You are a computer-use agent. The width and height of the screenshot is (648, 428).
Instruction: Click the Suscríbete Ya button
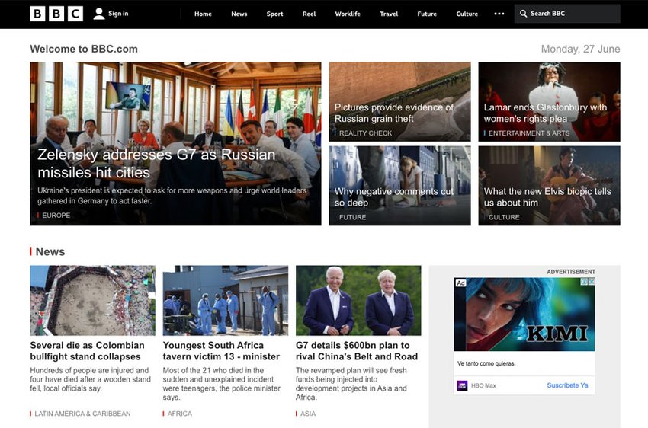pyautogui.click(x=567, y=385)
